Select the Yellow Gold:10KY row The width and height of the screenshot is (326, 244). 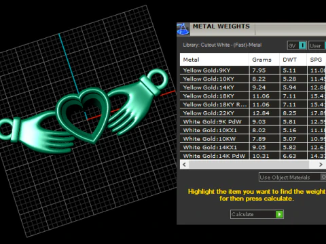253,79
